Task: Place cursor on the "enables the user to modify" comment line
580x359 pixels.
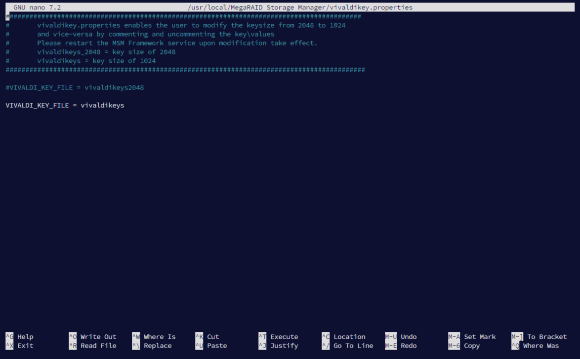Action: pyautogui.click(x=176, y=25)
